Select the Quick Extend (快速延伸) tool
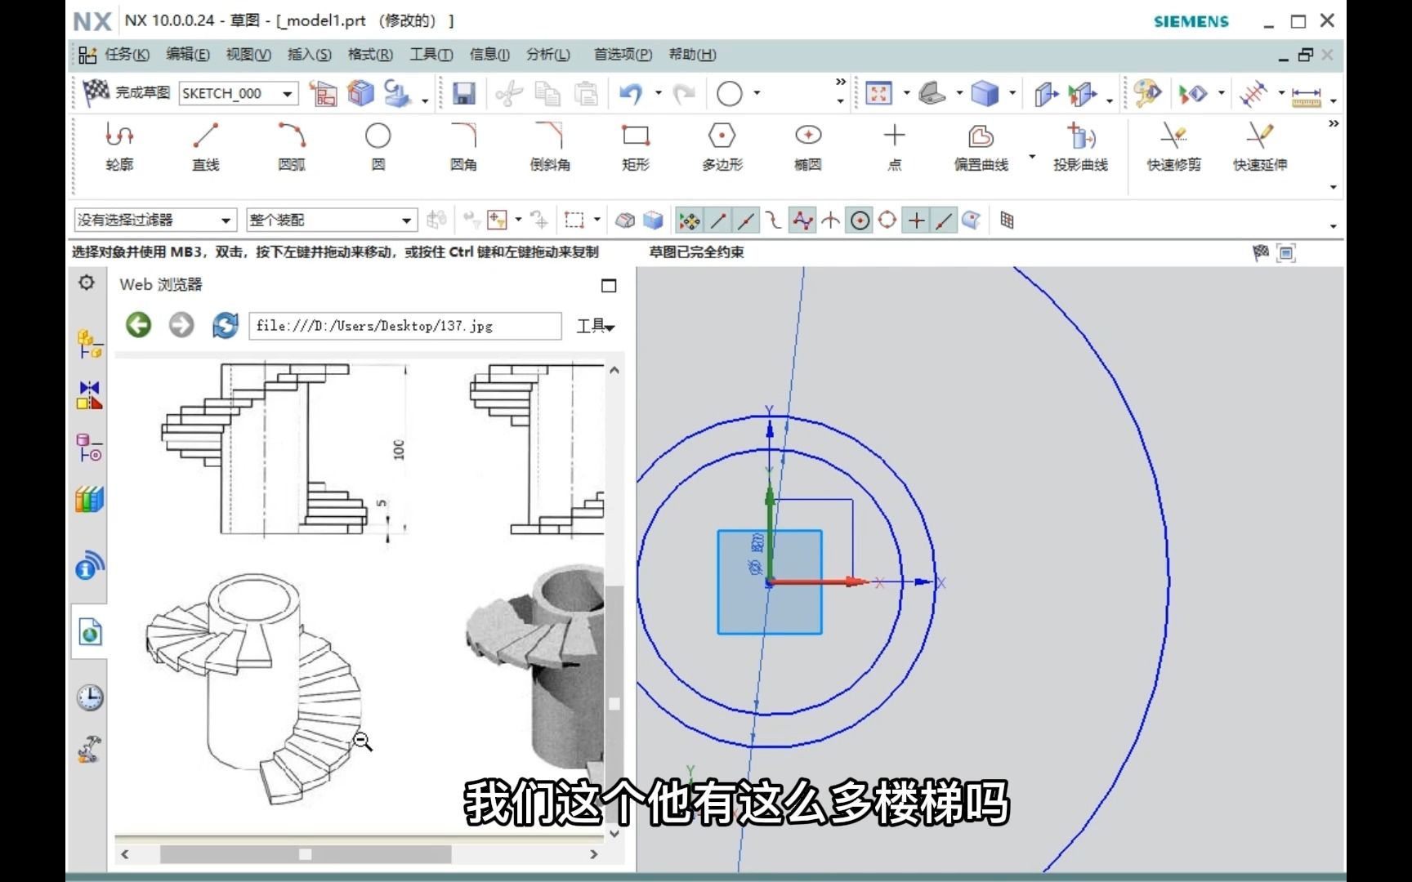 tap(1260, 147)
